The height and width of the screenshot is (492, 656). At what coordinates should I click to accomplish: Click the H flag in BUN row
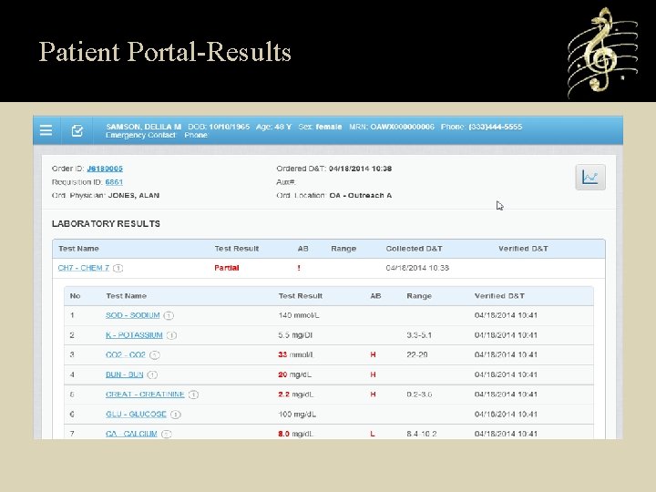point(373,374)
